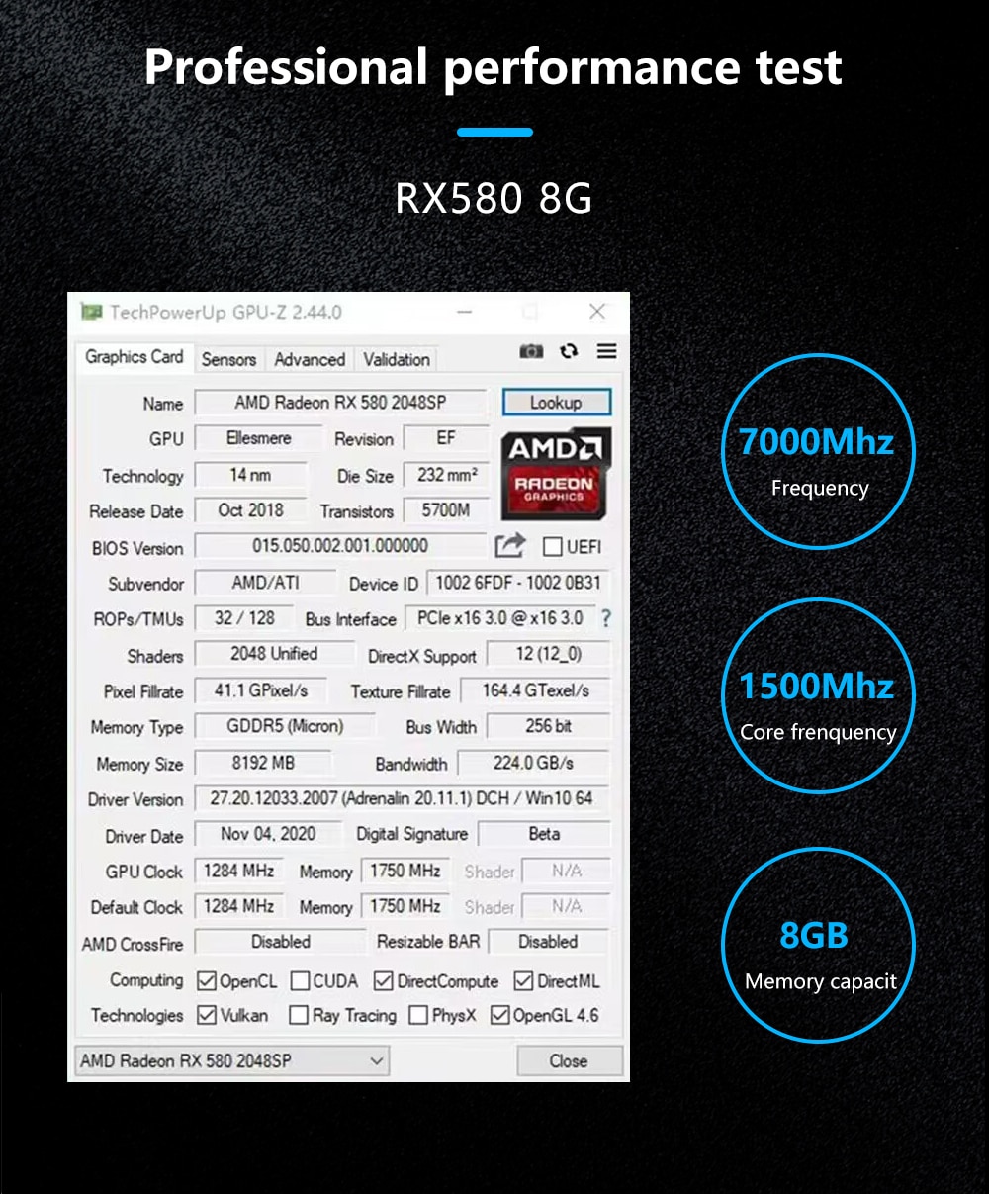The image size is (989, 1194).
Task: Click the Die Size value 232 mm²
Action: pos(446,475)
